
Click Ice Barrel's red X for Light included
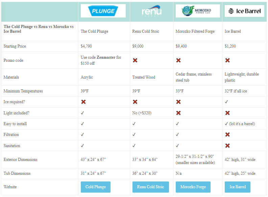tap(227, 113)
